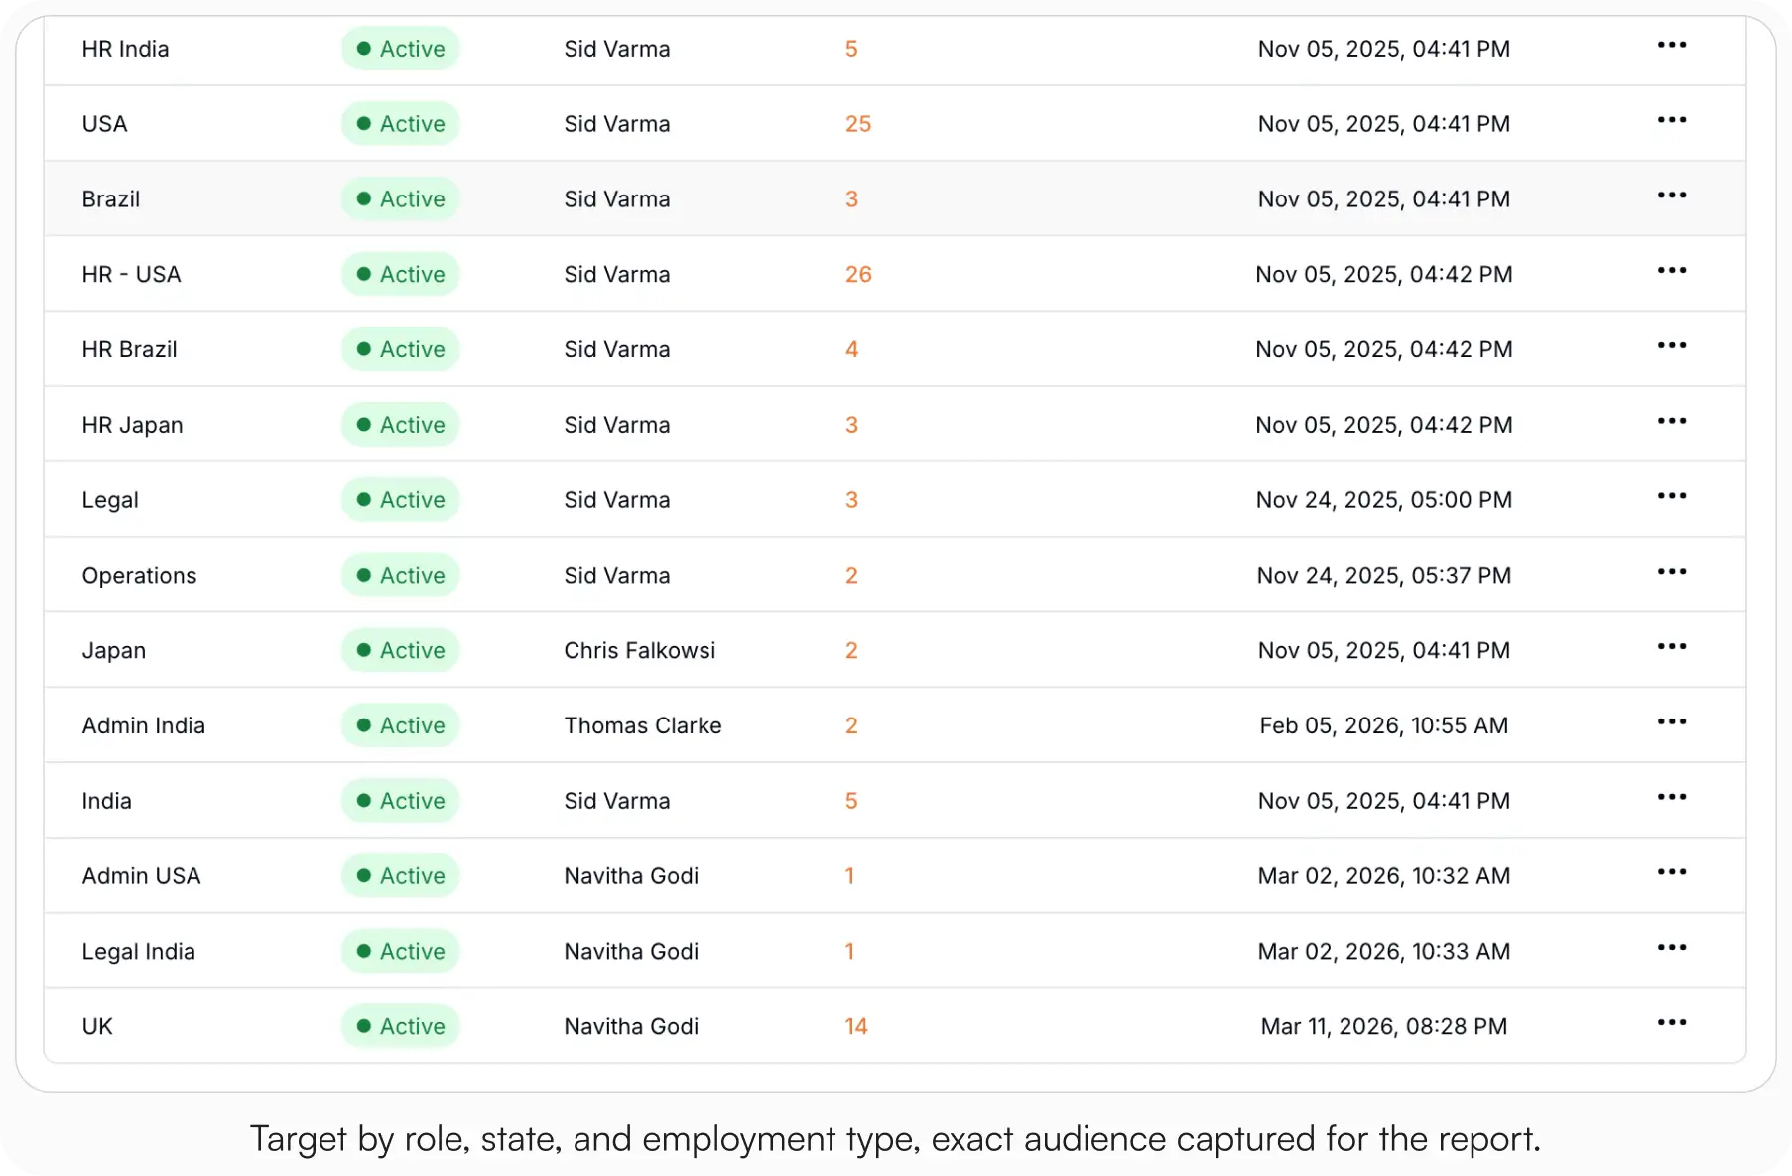Screen dimensions: 1792x1176
Task: Select the Admin USA group name
Action: (x=142, y=876)
